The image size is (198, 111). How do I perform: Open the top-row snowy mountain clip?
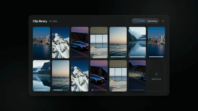[61, 43]
